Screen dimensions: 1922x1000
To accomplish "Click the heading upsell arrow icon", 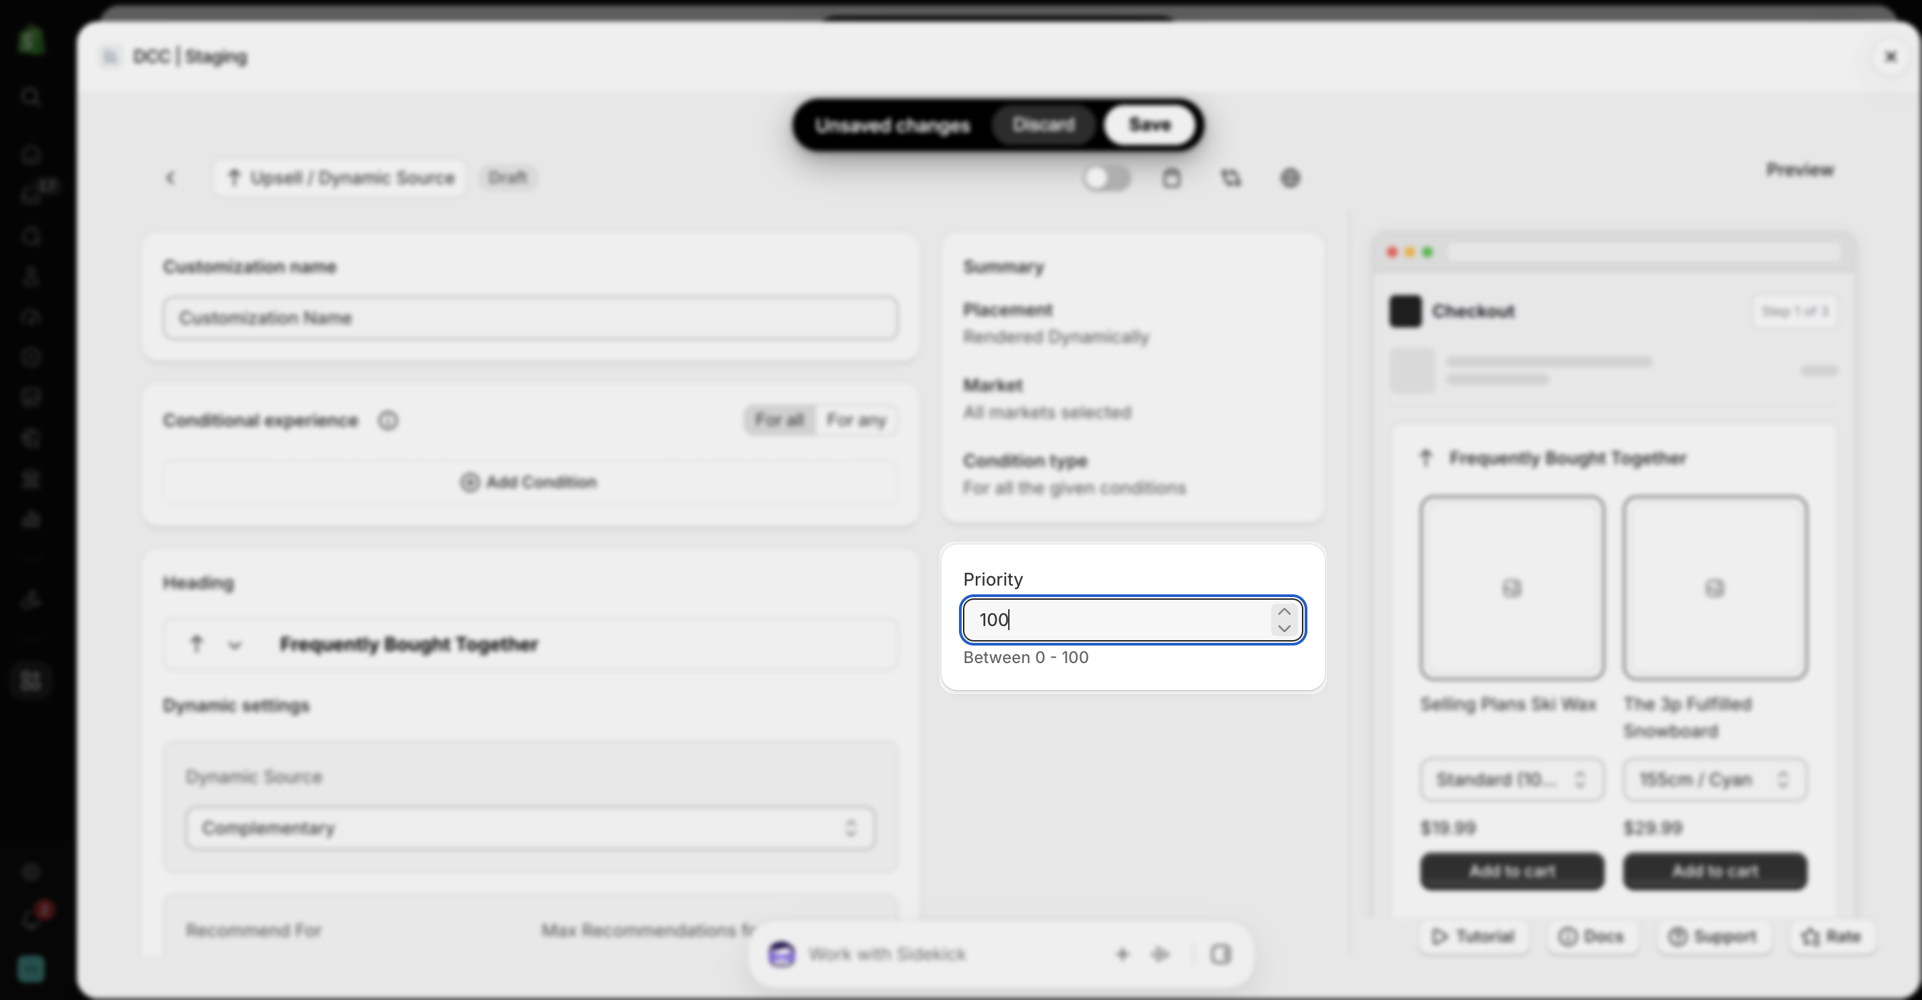I will (196, 644).
